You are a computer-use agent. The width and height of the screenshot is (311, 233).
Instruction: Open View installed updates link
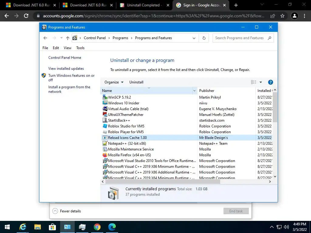pos(66,69)
